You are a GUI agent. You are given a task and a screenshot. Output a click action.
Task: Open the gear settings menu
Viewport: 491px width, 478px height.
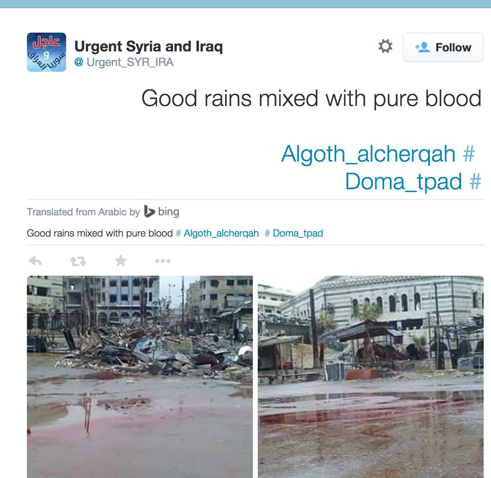(385, 47)
